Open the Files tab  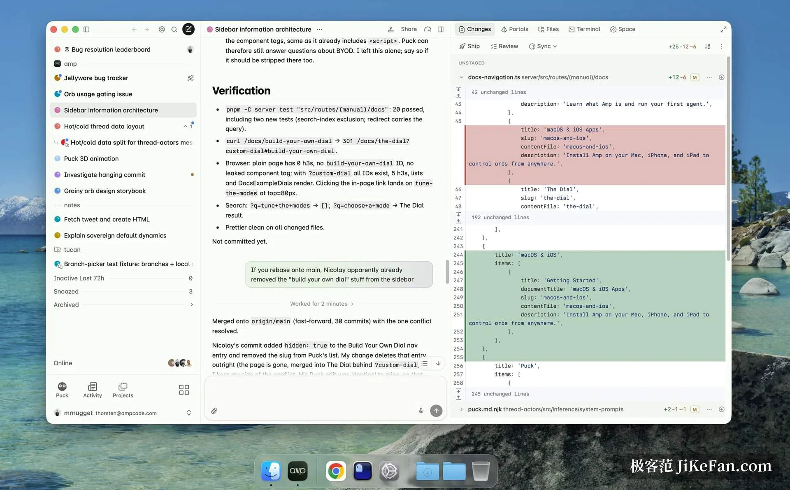coord(548,29)
